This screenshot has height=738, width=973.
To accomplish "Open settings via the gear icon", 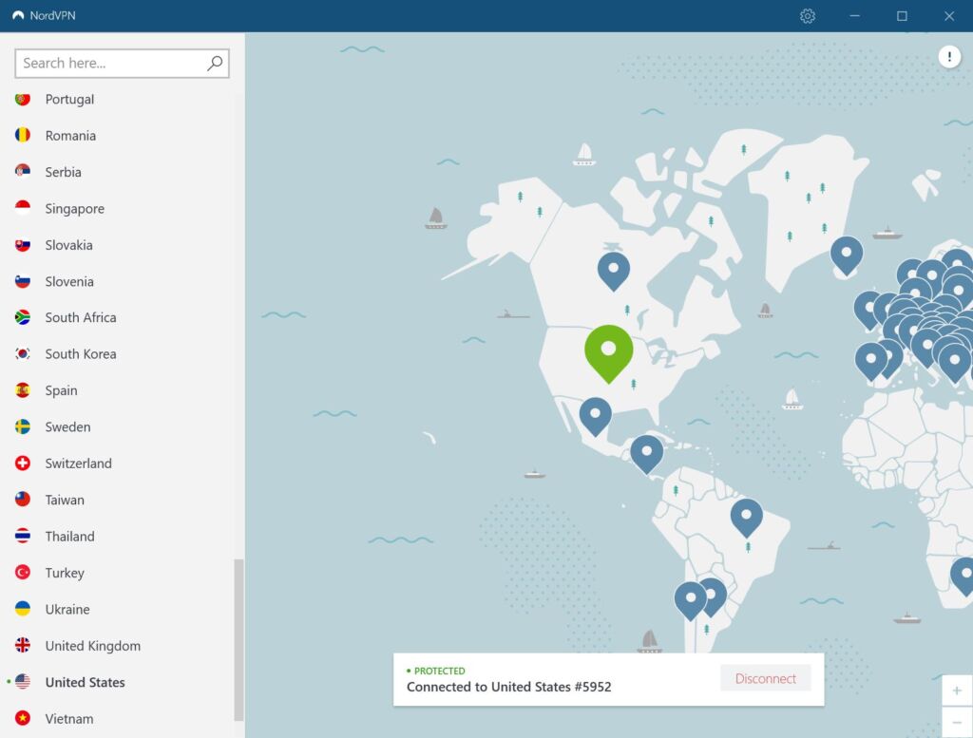I will [808, 15].
